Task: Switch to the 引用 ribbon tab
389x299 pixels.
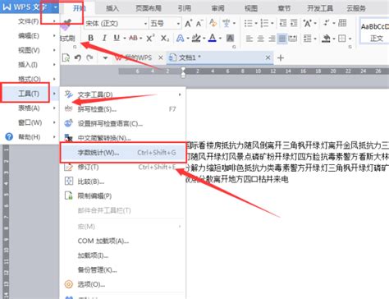Action: (x=185, y=8)
